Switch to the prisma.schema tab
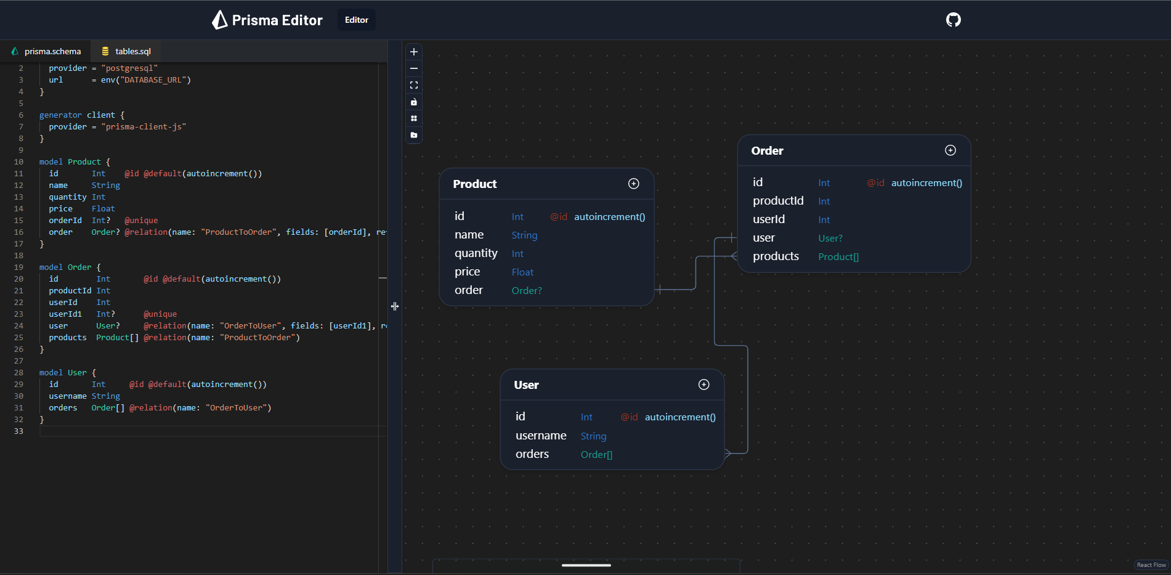Viewport: 1171px width, 575px height. coord(46,51)
